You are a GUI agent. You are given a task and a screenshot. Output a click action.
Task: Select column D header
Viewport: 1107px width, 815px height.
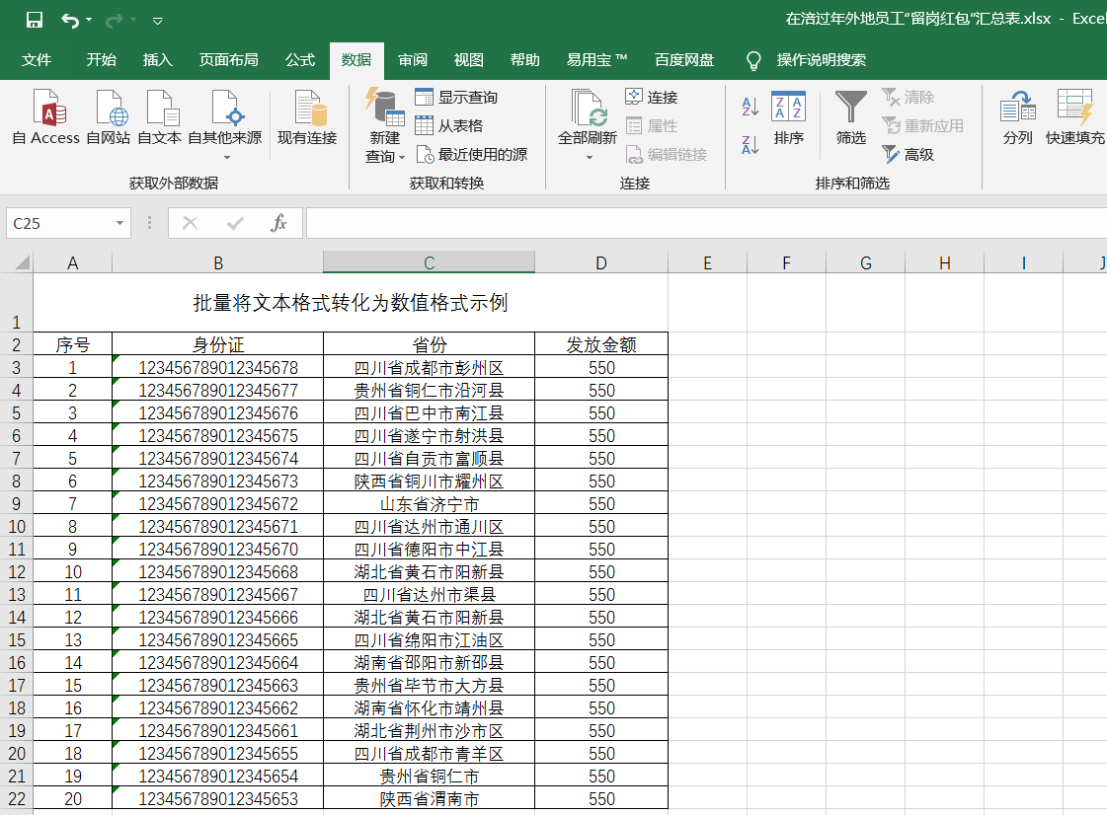[x=600, y=263]
